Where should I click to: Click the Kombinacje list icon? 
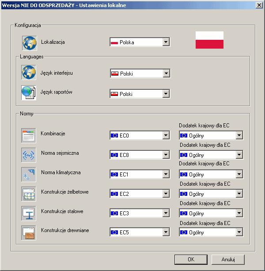point(29,135)
